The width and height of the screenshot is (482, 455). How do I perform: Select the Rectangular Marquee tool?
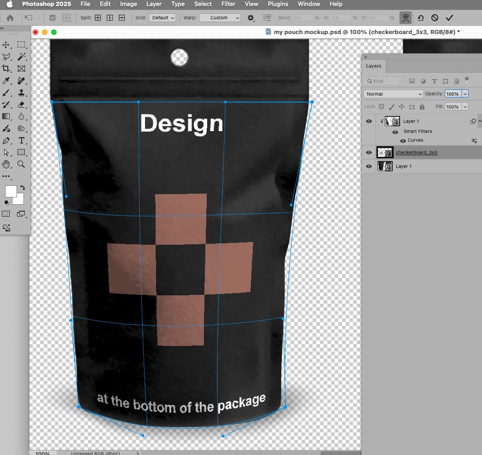pos(21,45)
